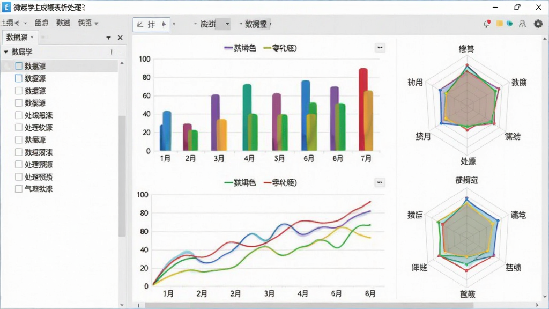Click the 处康 label below the upper radar chart
The height and width of the screenshot is (309, 549).
tap(468, 161)
